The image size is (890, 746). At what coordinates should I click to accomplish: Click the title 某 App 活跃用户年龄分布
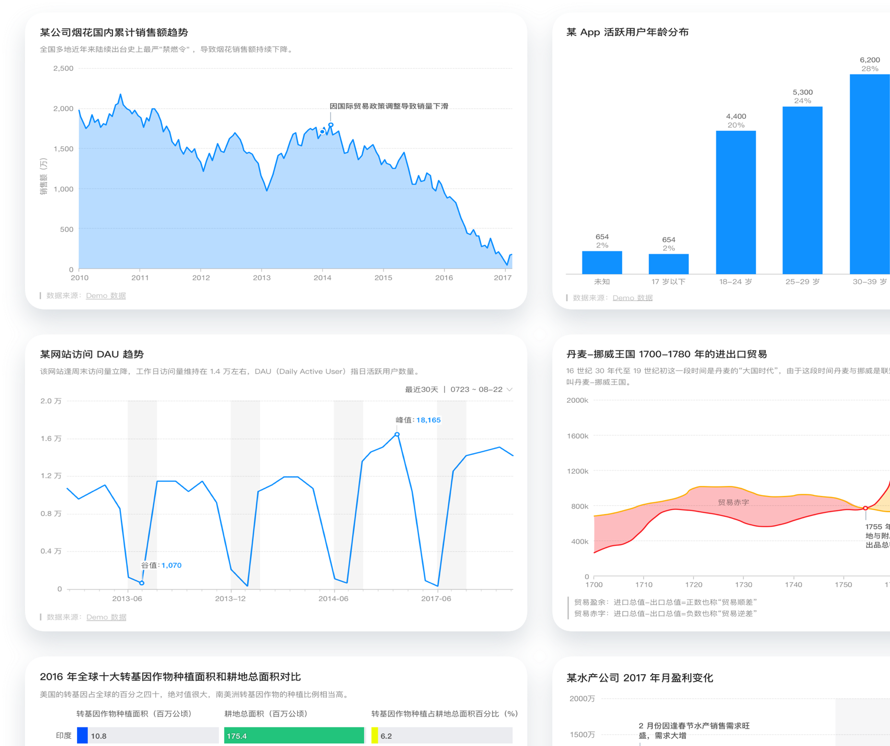click(x=627, y=32)
